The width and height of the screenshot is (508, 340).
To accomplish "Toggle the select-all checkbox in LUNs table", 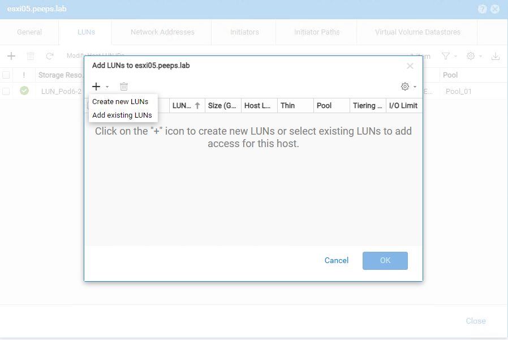I will click(x=6, y=75).
